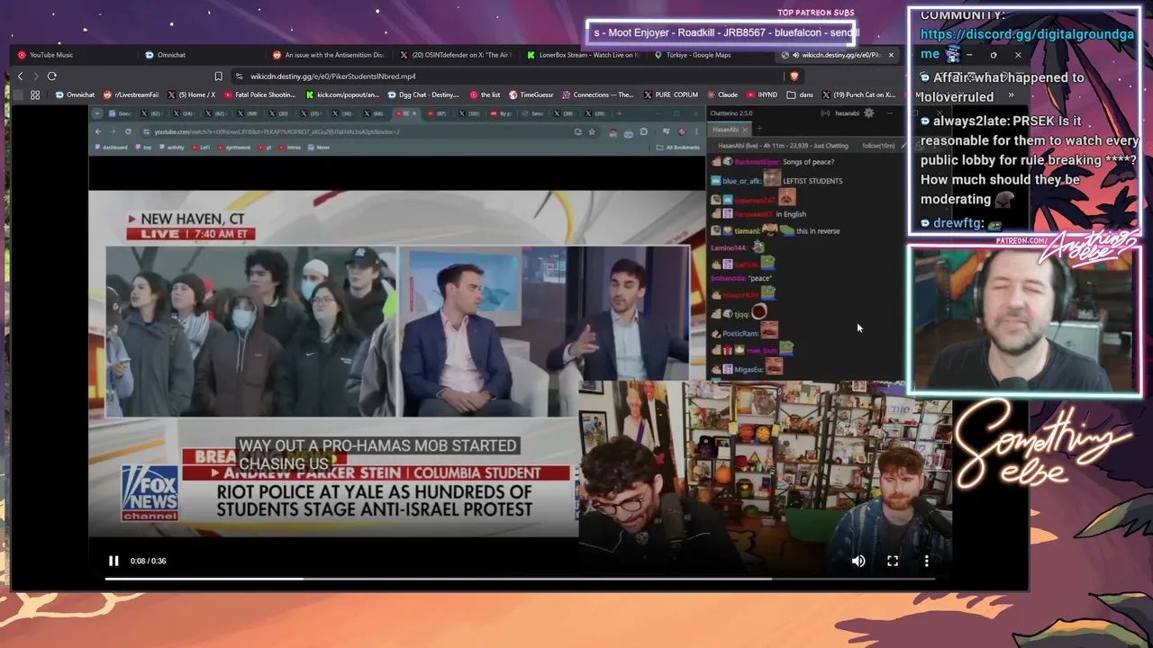
Task: Open the Antisemitism issue Reddit tab
Action: click(x=327, y=55)
